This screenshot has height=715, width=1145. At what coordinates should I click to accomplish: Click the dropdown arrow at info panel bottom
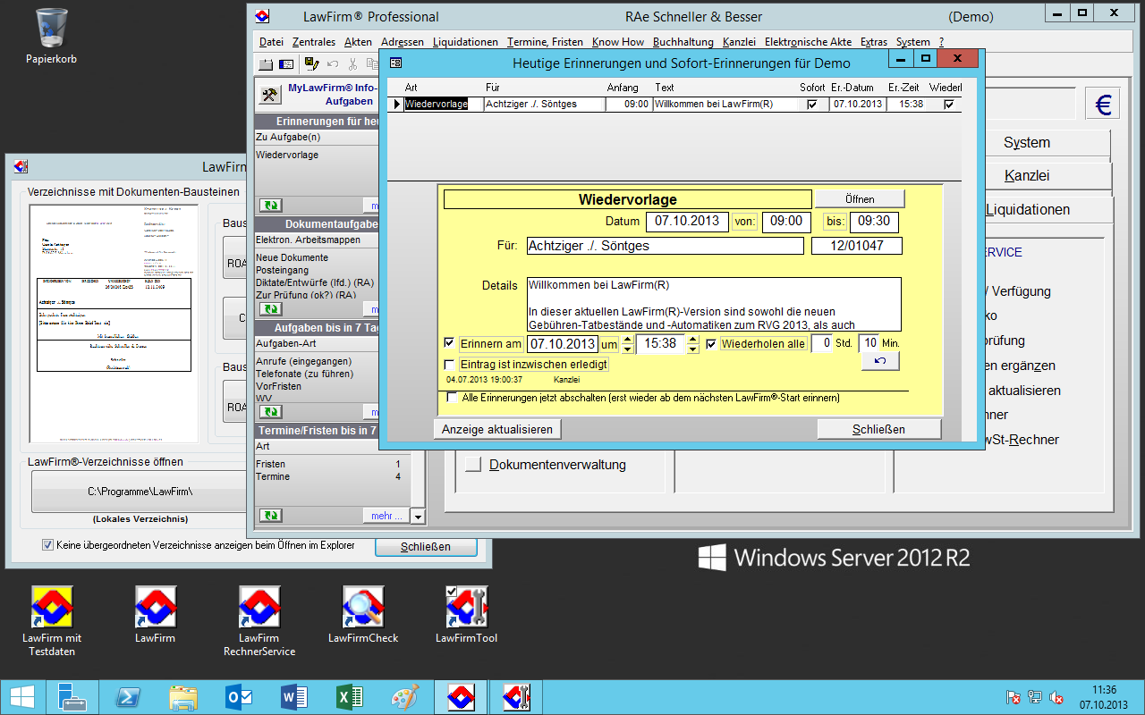click(x=419, y=516)
